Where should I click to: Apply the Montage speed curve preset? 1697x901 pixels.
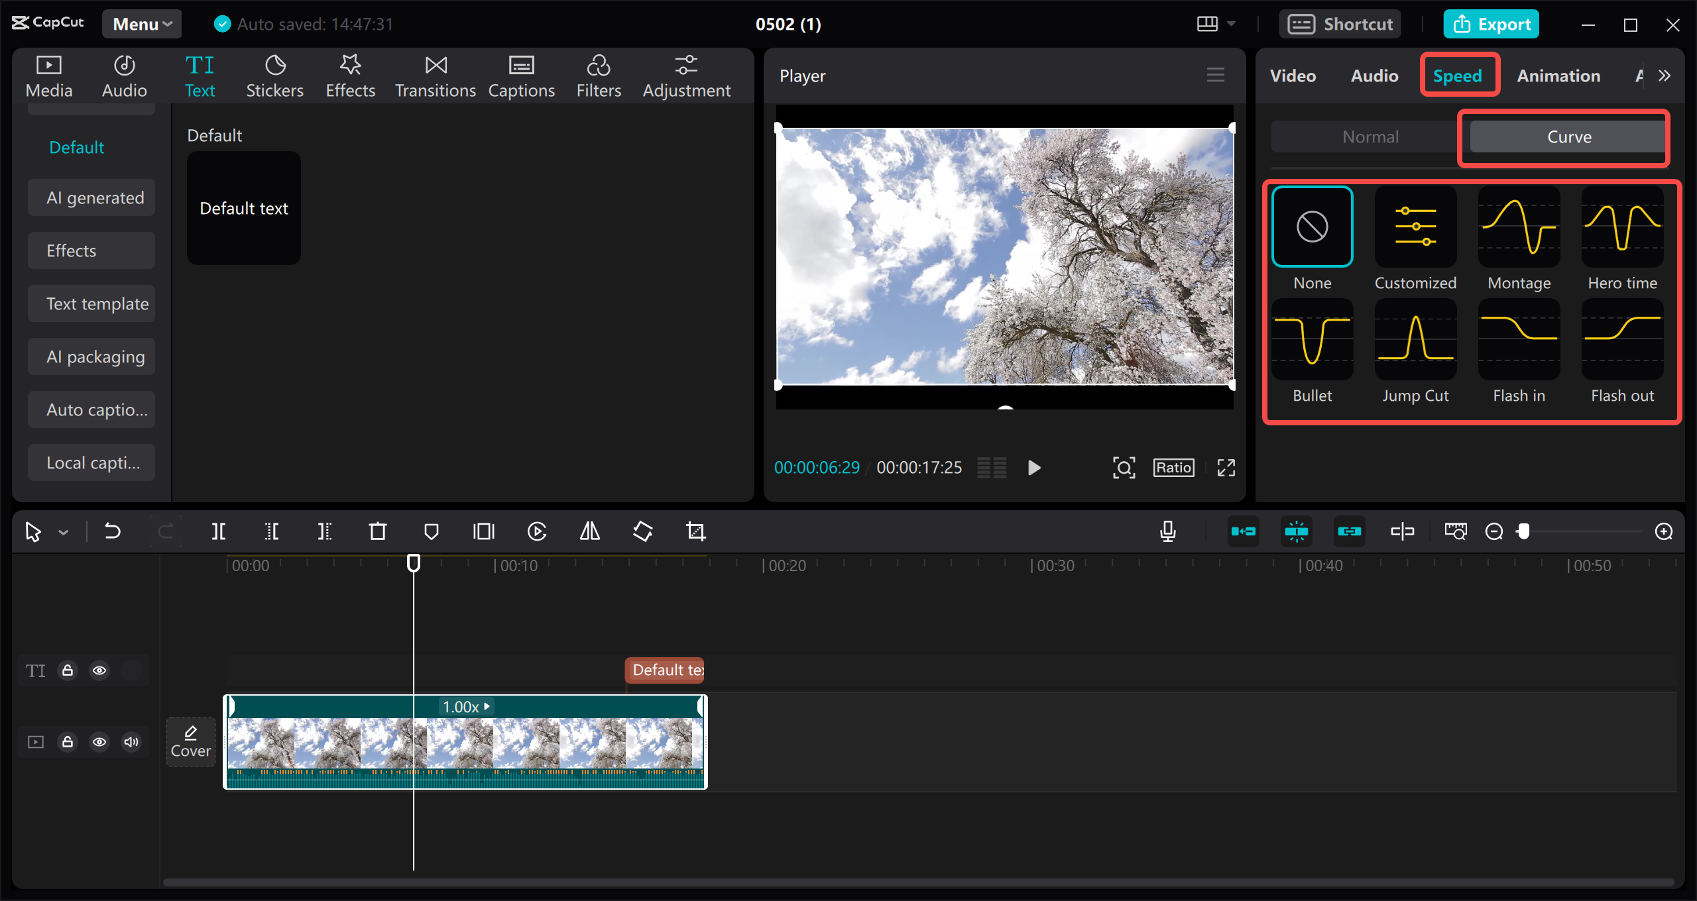1519,227
